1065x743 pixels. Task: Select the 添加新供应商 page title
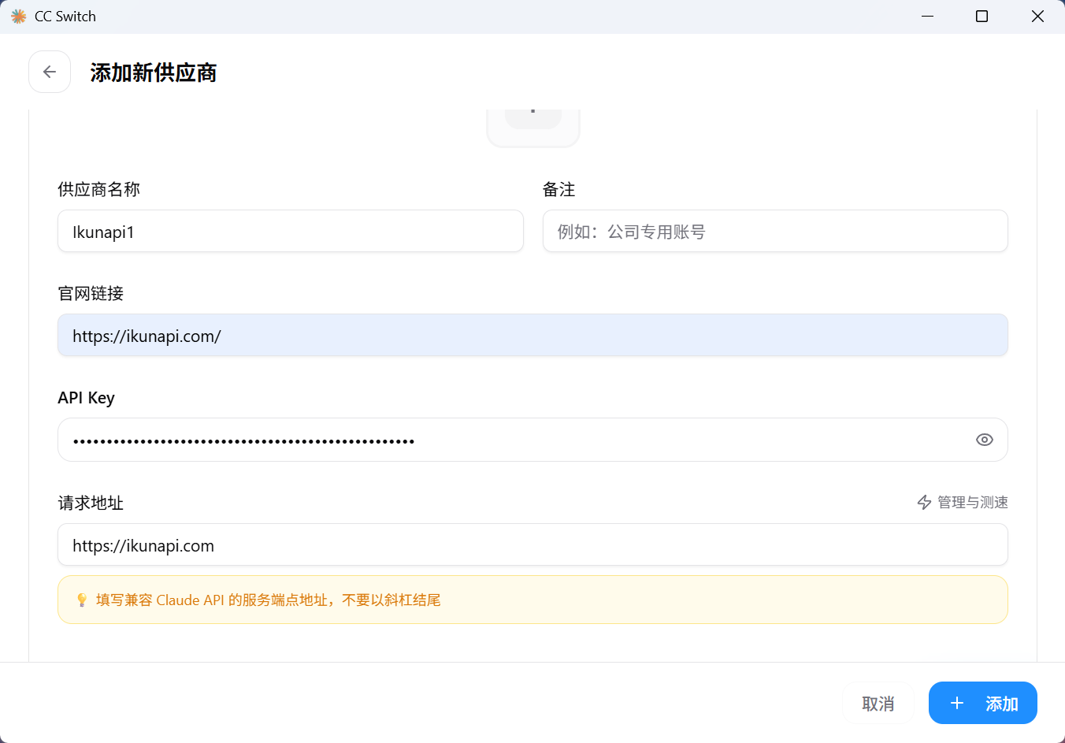(x=154, y=72)
